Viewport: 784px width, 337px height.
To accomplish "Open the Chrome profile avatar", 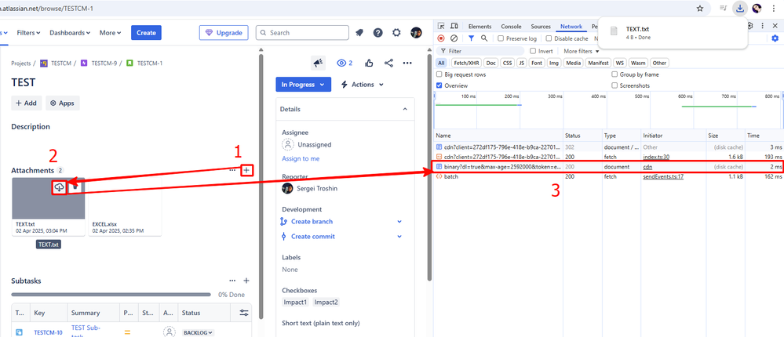I will click(757, 8).
